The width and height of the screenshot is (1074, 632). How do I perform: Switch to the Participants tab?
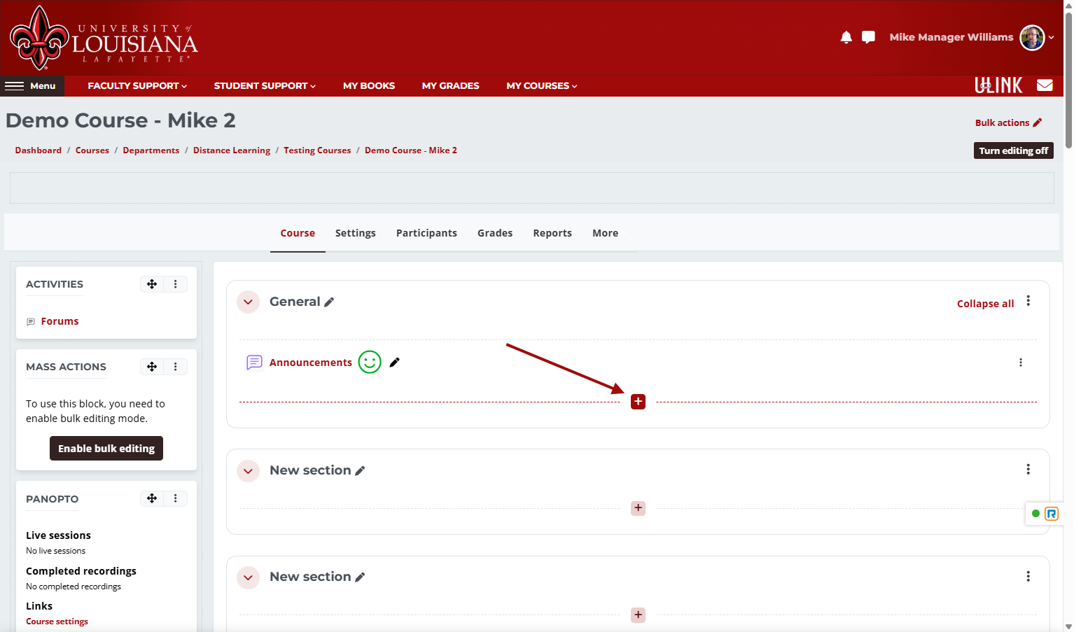point(426,233)
